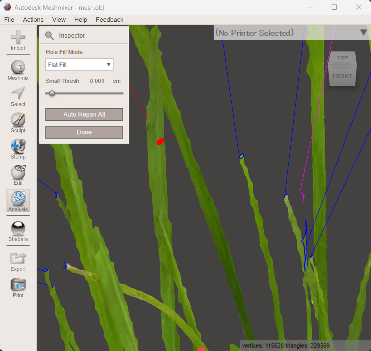371x351 pixels.
Task: Click the Small Thresh value field
Action: point(97,81)
